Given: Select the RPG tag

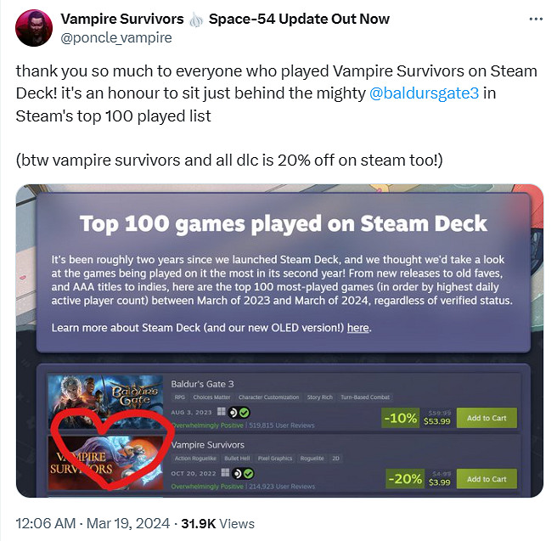Looking at the screenshot, I should click(180, 397).
